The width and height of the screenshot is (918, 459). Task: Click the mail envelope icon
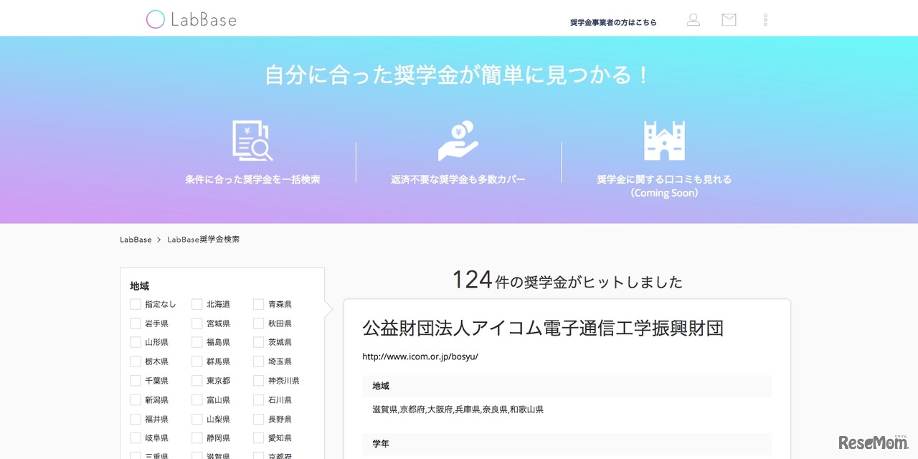tap(728, 20)
